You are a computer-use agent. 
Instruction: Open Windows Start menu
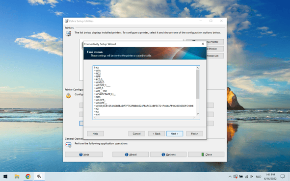click(5, 177)
